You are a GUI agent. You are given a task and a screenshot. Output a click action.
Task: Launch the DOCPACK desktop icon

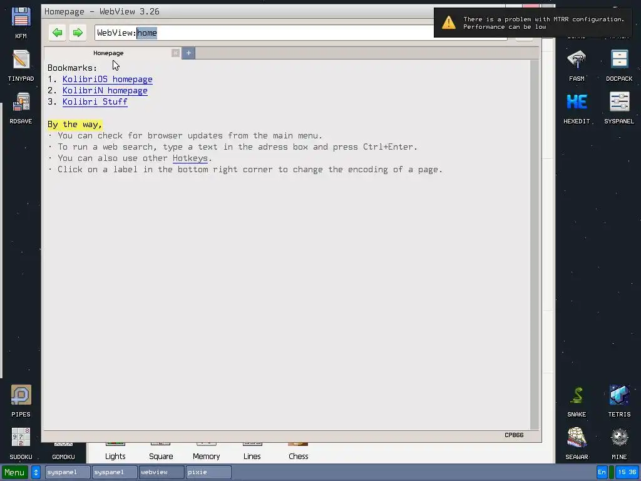619,65
